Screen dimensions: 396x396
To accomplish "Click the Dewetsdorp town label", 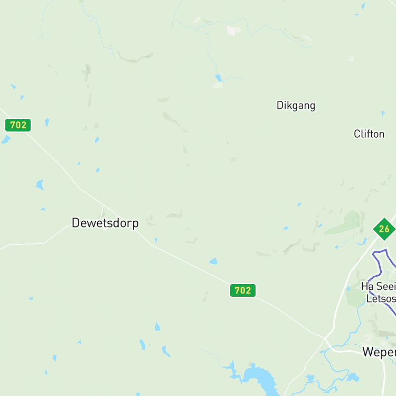I will click(x=105, y=223).
